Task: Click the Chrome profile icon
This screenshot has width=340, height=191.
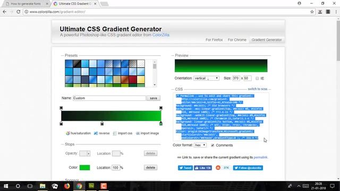Action: pos(300,3)
